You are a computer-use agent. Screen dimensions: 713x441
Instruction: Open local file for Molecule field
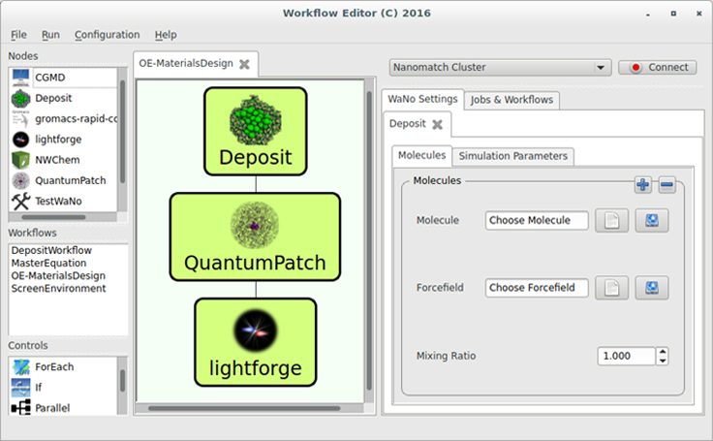[611, 221]
